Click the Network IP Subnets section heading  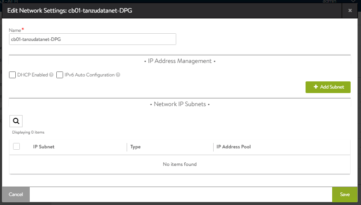click(179, 104)
